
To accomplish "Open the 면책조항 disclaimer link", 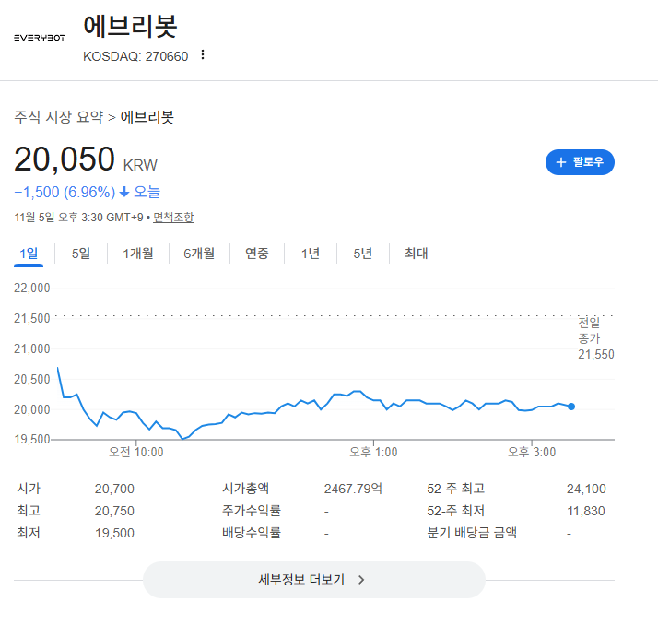I will tap(173, 217).
